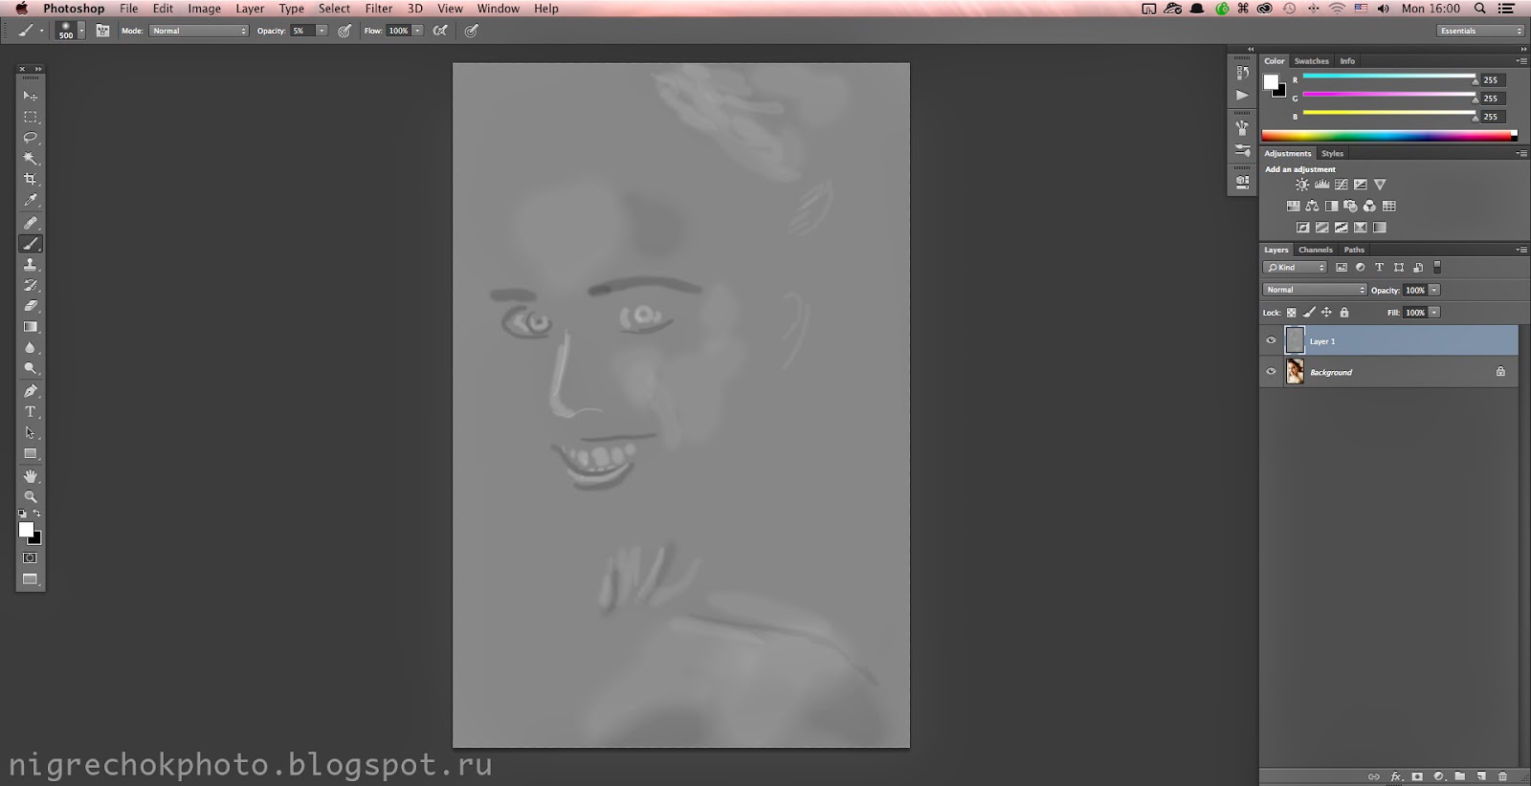The height and width of the screenshot is (786, 1531).
Task: Select the Magic Wand tool
Action: pyautogui.click(x=31, y=159)
